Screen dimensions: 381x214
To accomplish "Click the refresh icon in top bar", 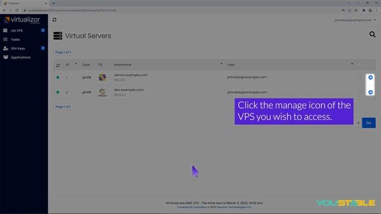I will (x=54, y=20).
